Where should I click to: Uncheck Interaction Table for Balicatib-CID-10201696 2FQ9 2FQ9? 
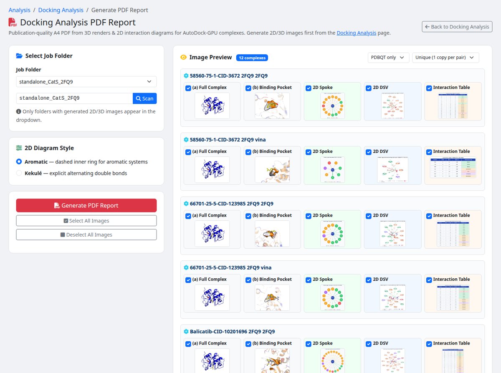click(x=429, y=344)
